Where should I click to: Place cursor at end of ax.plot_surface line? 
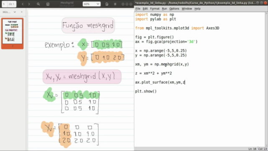tap(185, 82)
